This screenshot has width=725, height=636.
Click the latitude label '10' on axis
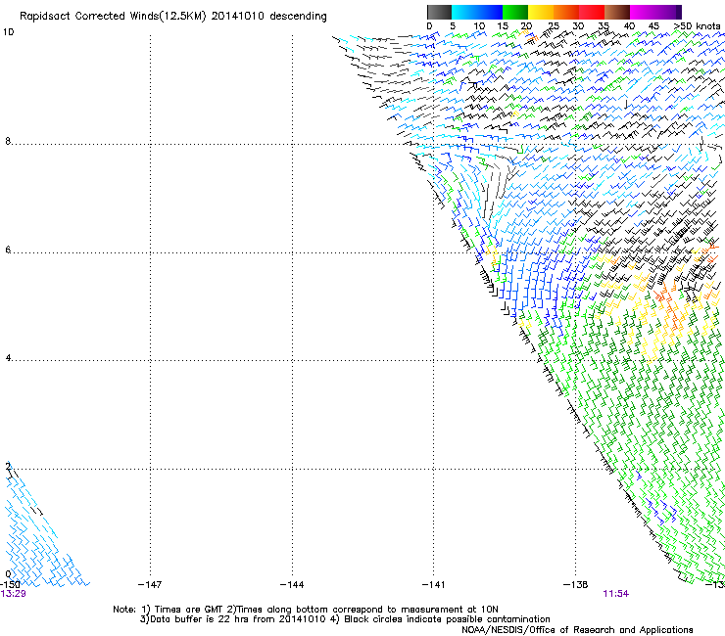(8, 32)
